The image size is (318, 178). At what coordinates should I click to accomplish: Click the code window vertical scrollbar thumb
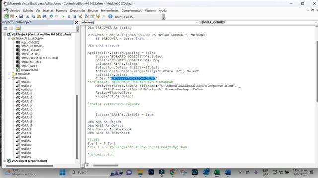pos(317,72)
